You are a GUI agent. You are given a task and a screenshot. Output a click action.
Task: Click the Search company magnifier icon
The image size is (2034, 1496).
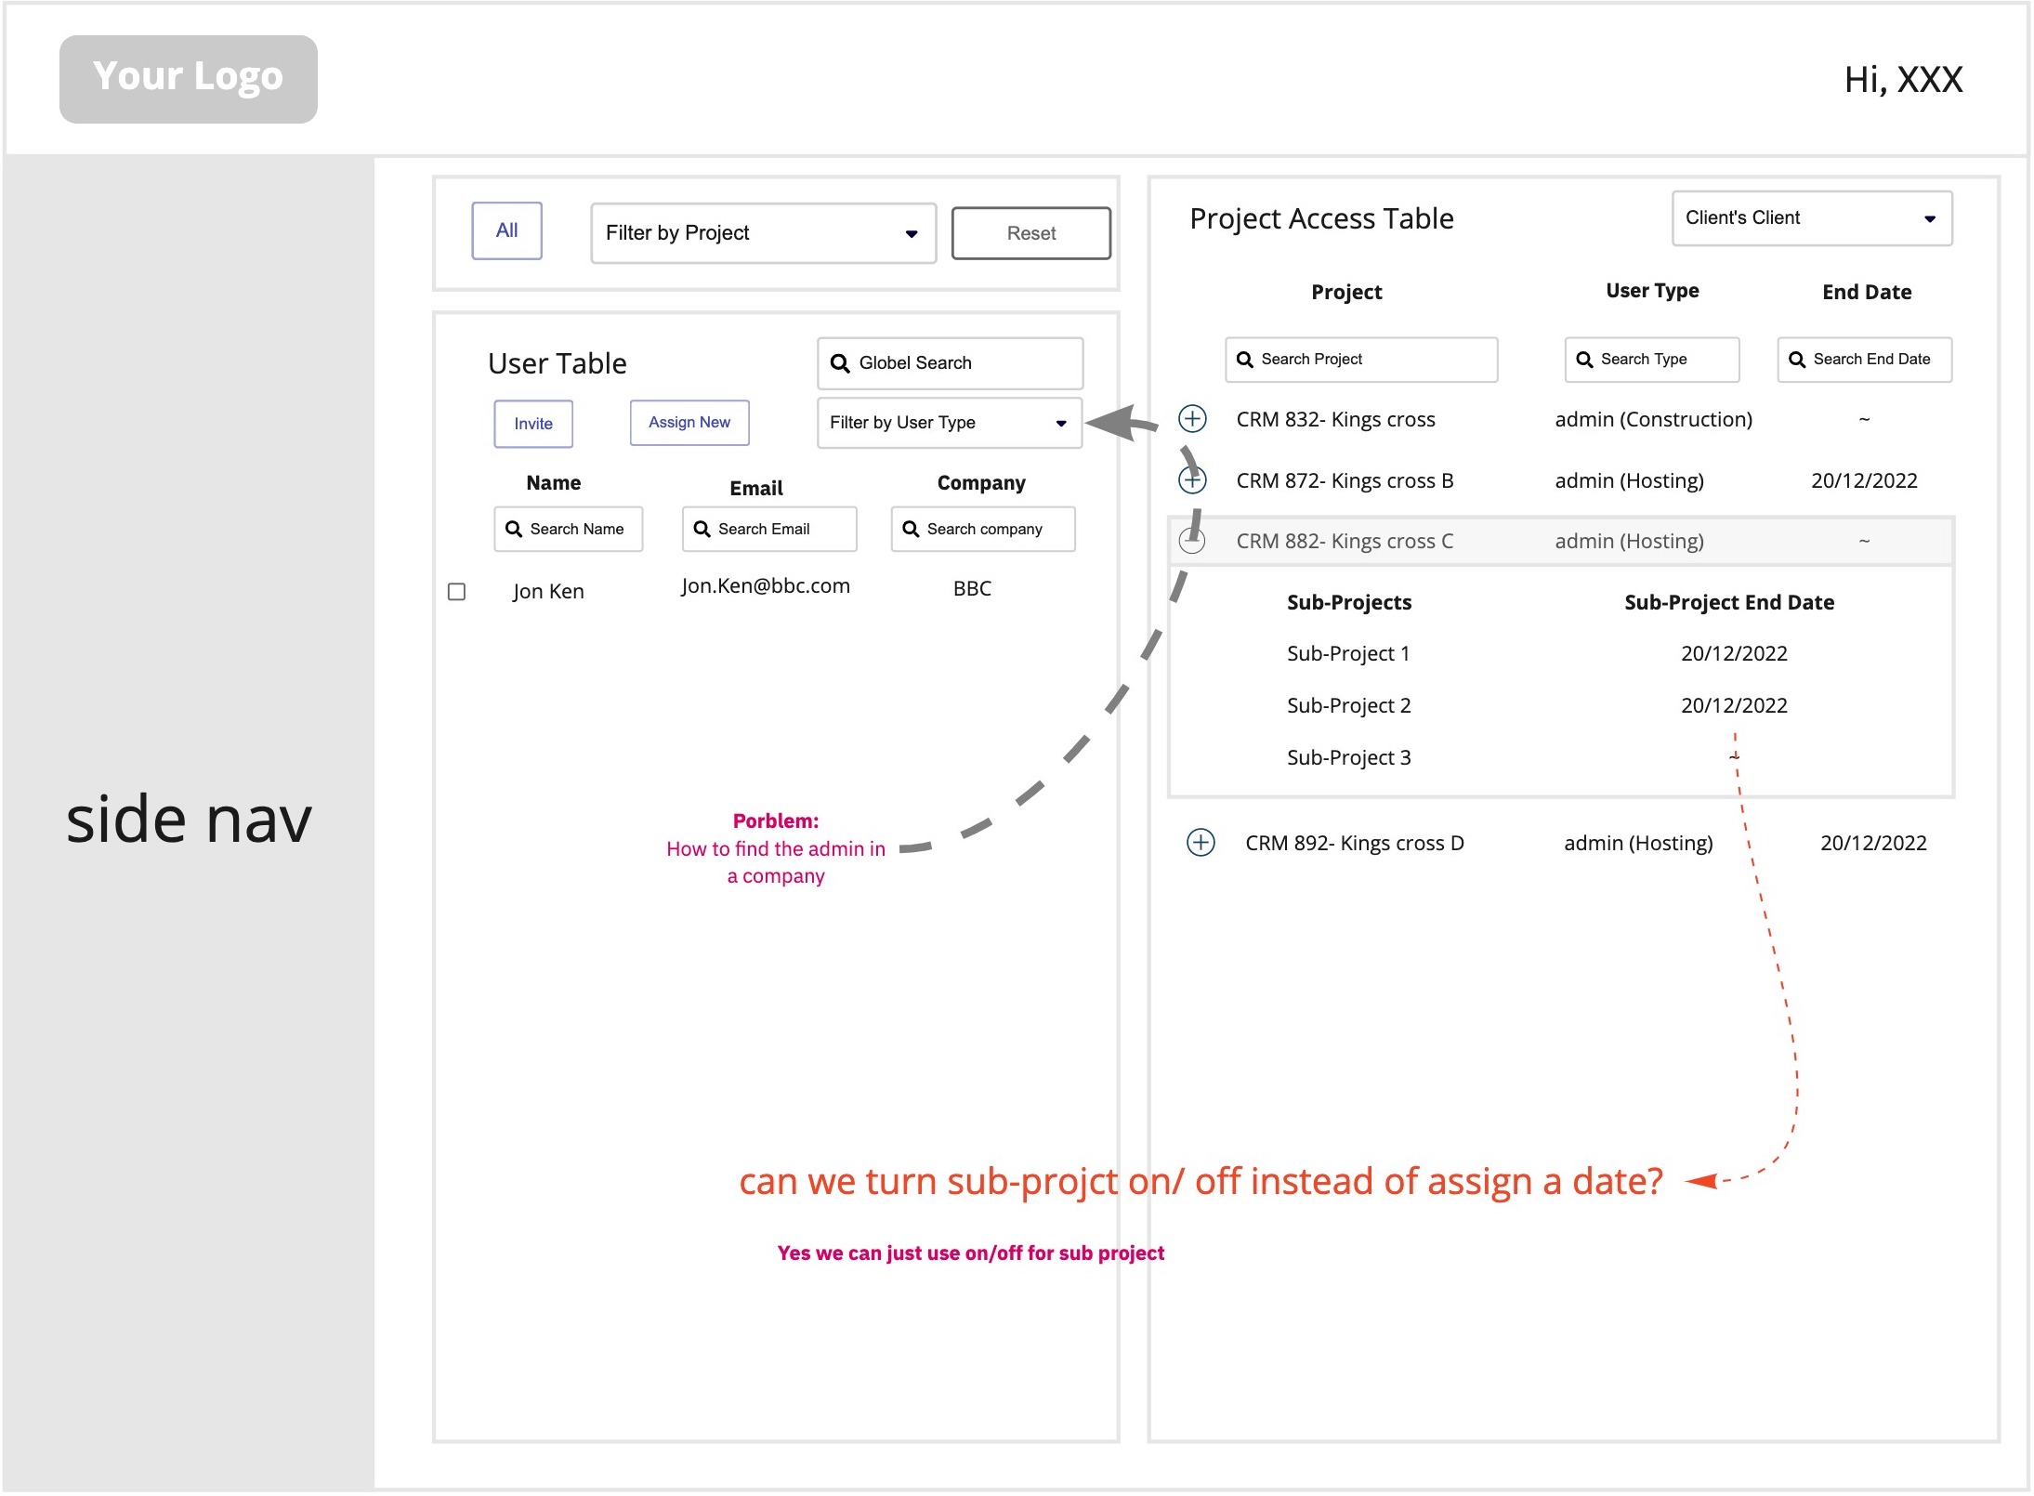[x=911, y=530]
